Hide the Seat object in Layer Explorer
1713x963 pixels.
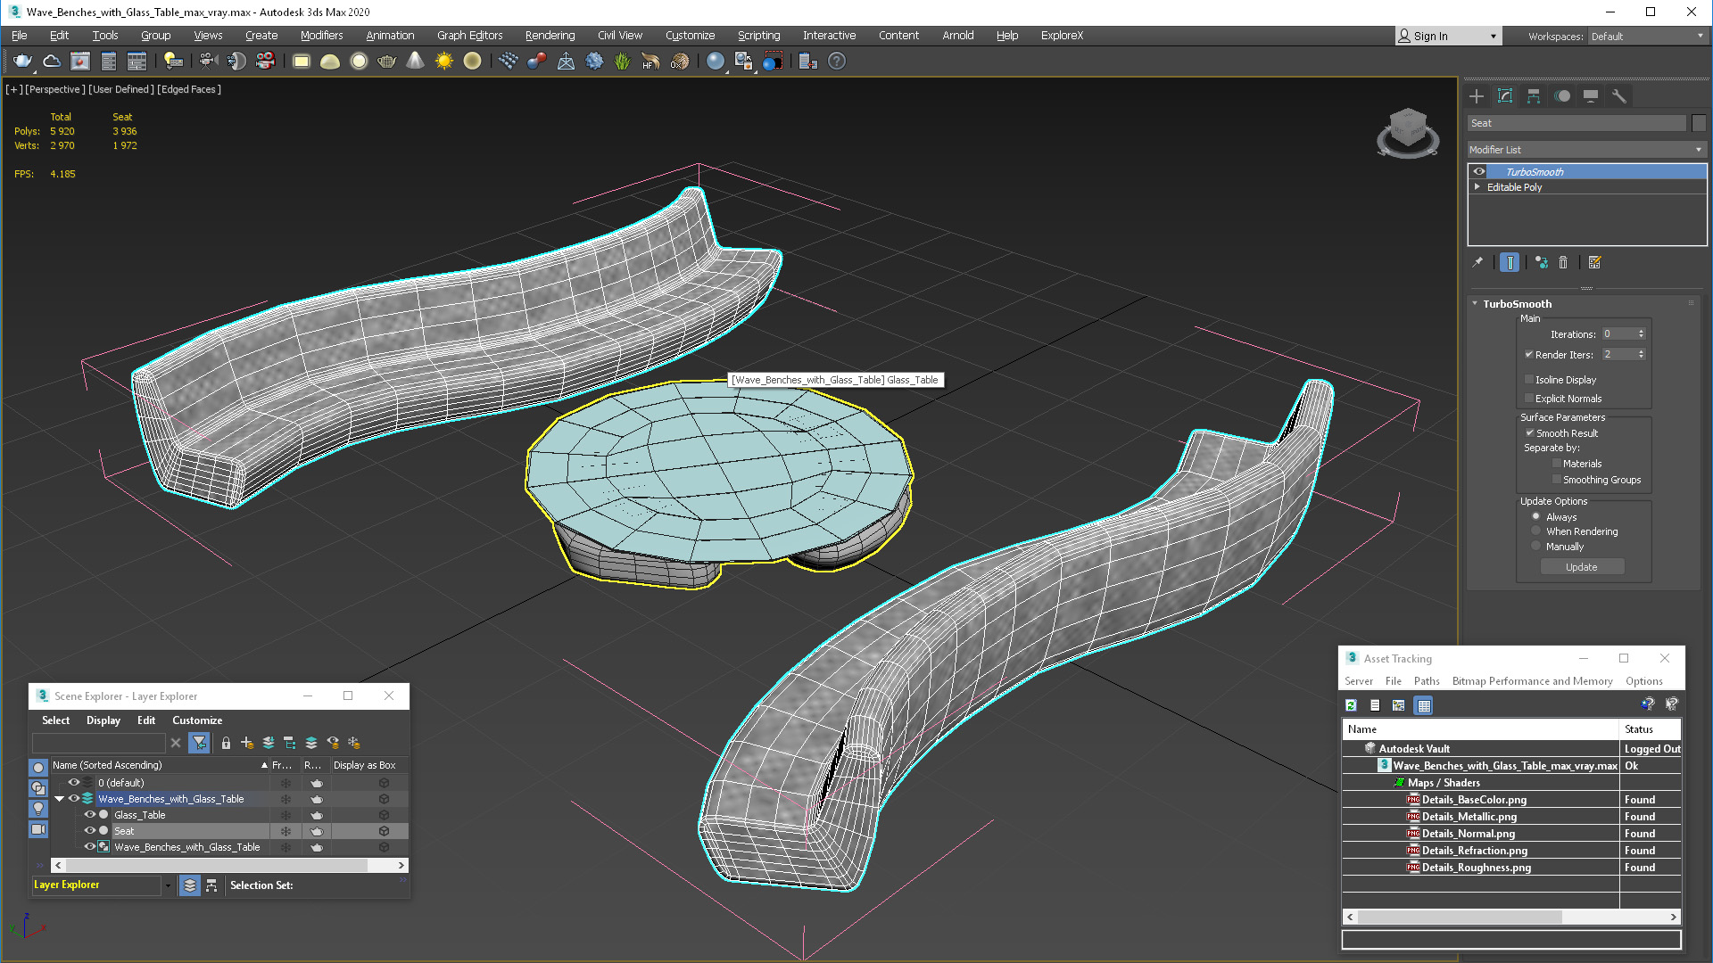(x=90, y=830)
